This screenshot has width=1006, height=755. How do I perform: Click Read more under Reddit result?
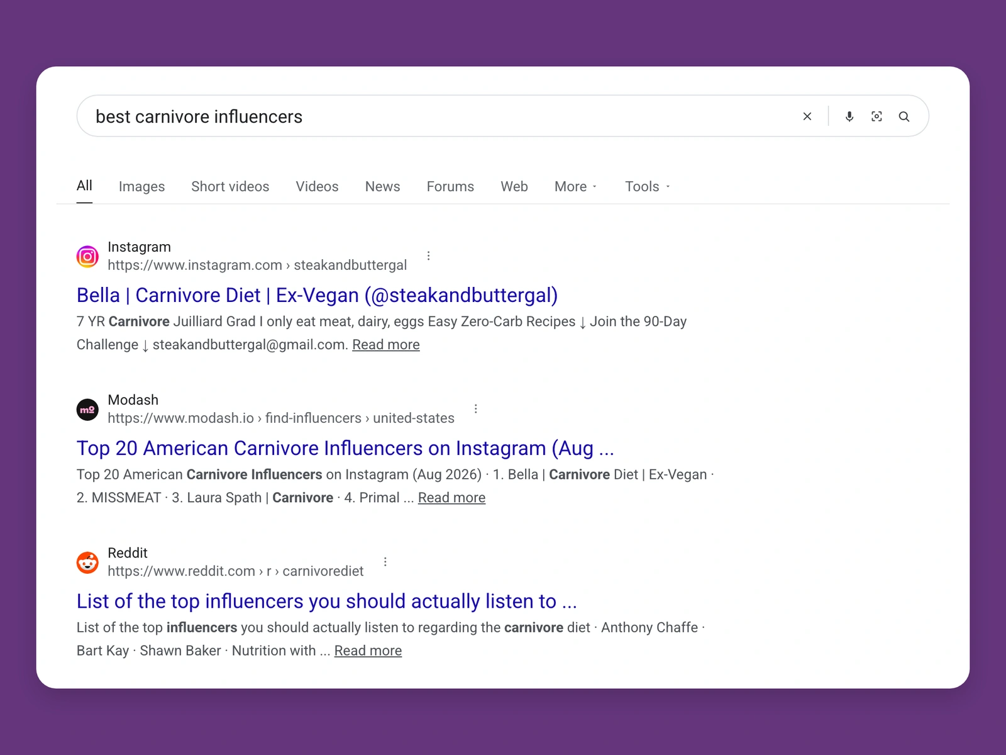point(368,651)
